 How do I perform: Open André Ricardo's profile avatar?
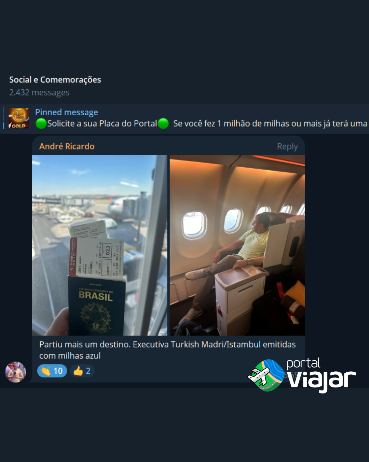(x=15, y=372)
